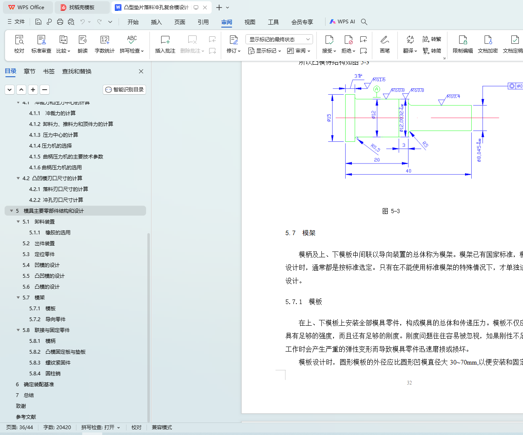
Task: Click the outline level-down arrow button
Action: tap(10, 90)
